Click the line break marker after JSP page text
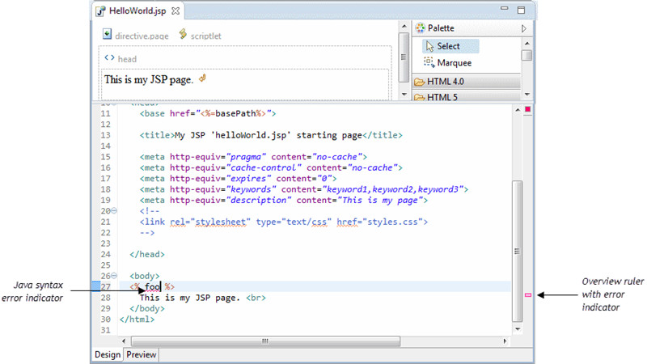 (x=202, y=78)
